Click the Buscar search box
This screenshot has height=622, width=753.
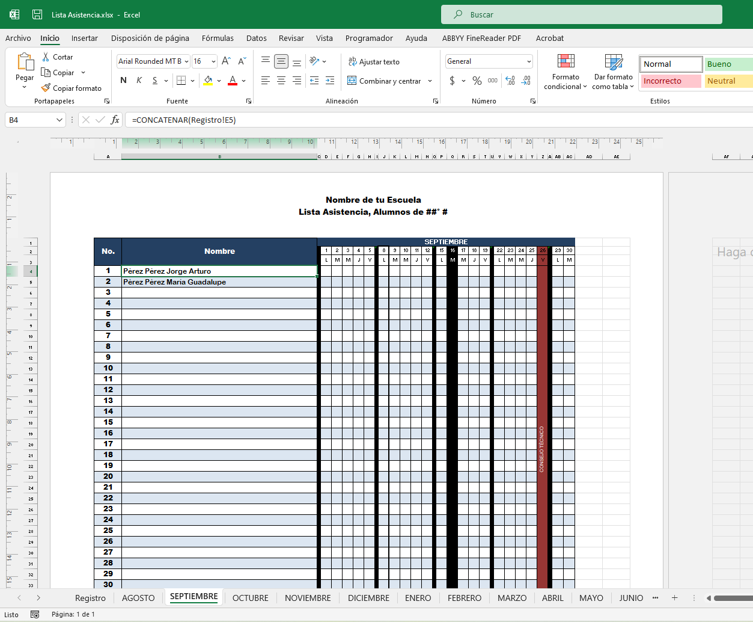581,14
